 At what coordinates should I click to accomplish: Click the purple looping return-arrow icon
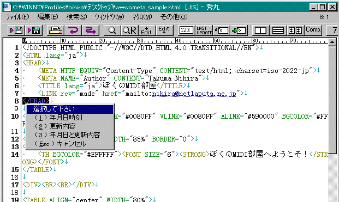(x=73, y=30)
